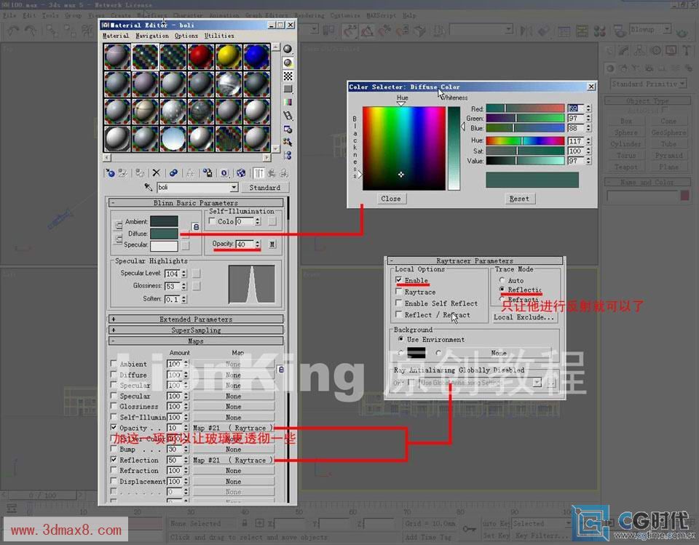Image resolution: width=699 pixels, height=545 pixels.
Task: Select the yellow sphere material slot
Action: (x=229, y=57)
